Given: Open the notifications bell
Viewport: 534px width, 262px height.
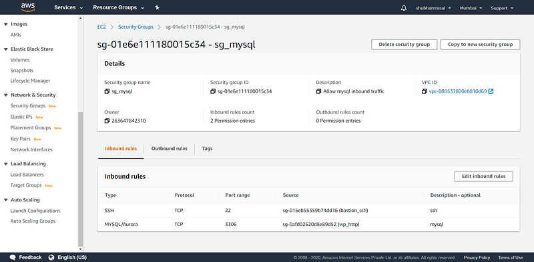Looking at the screenshot, I should 404,8.
